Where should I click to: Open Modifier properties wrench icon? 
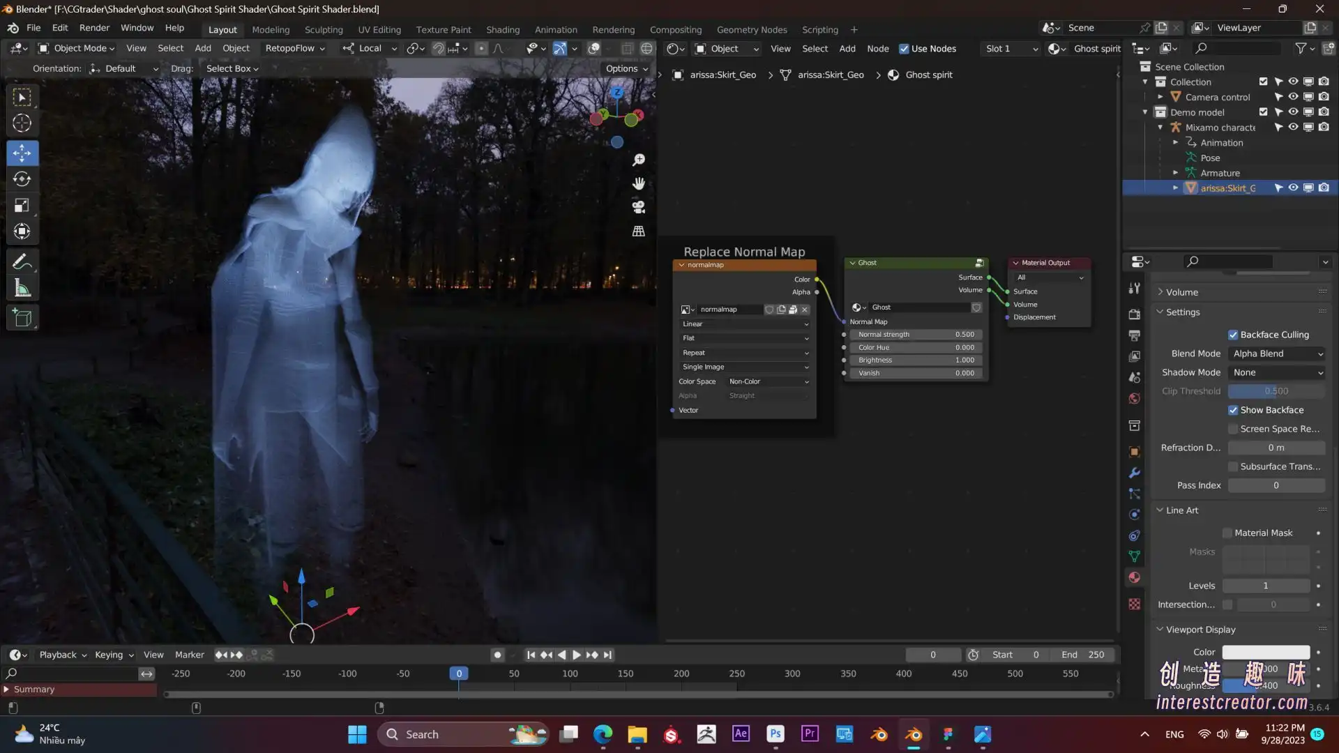coord(1135,473)
